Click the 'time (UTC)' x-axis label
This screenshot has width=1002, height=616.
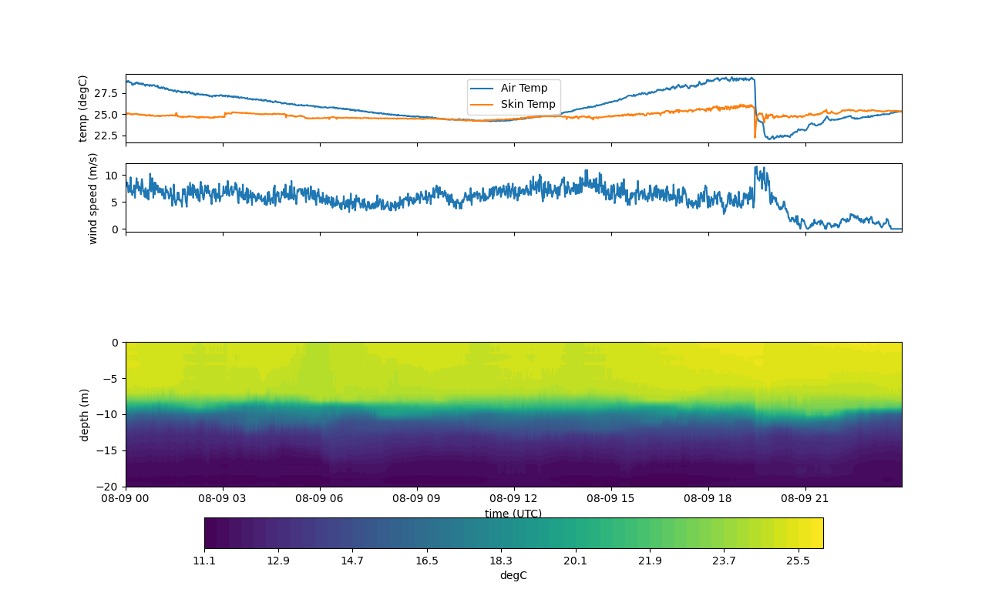(513, 514)
